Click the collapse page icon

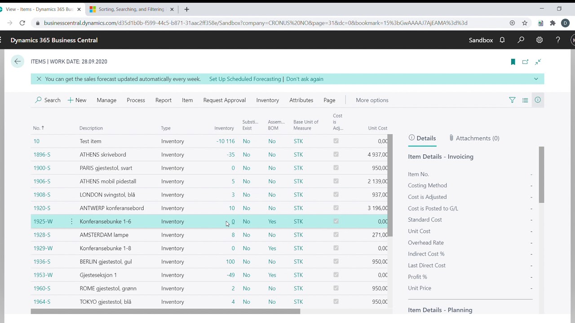[x=538, y=62]
